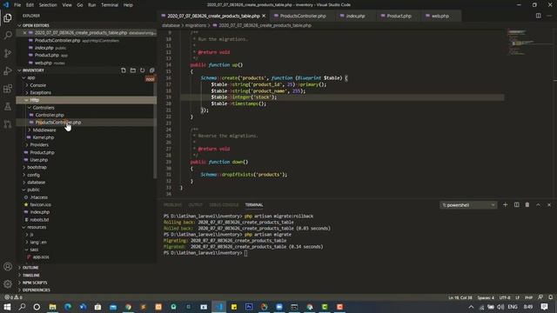Image resolution: width=557 pixels, height=313 pixels.
Task: Add a new terminal with plus icon
Action: (x=505, y=205)
